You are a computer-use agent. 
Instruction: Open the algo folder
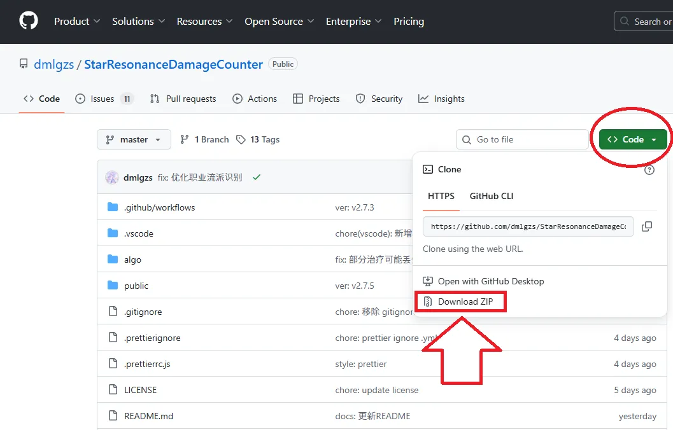point(132,260)
